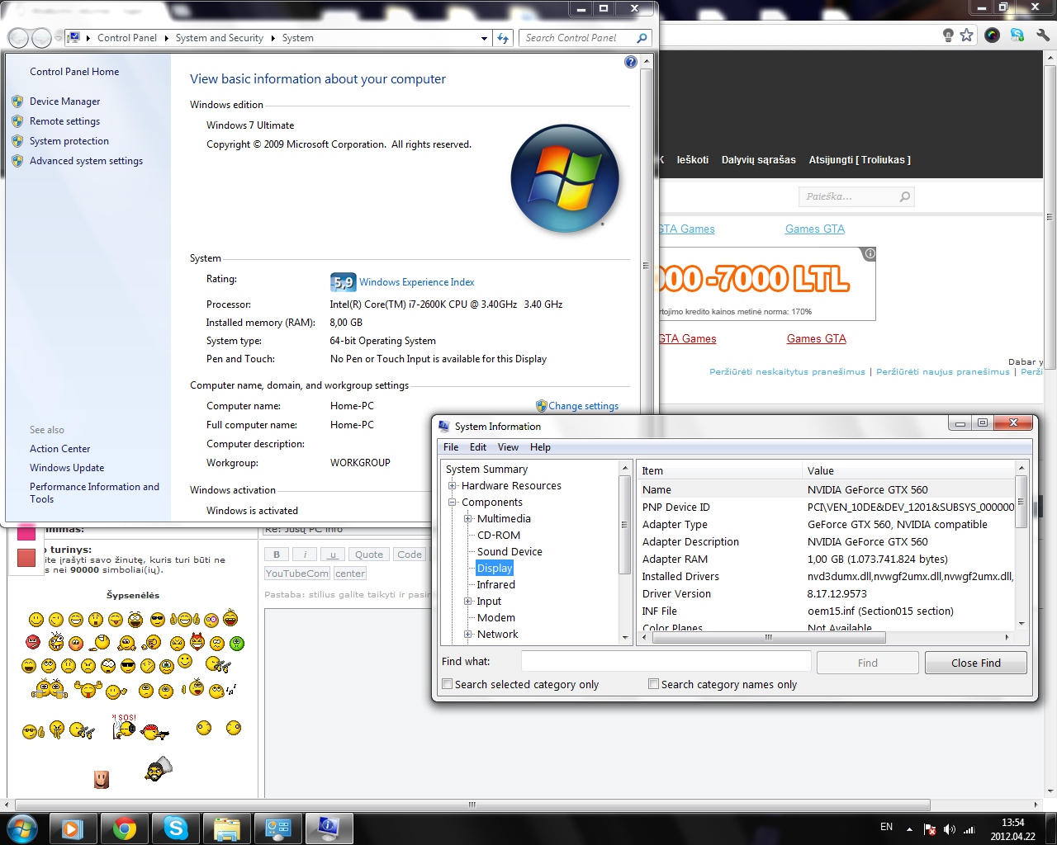This screenshot has height=845, width=1057.
Task: Select System Summary in the tree
Action: coord(486,470)
